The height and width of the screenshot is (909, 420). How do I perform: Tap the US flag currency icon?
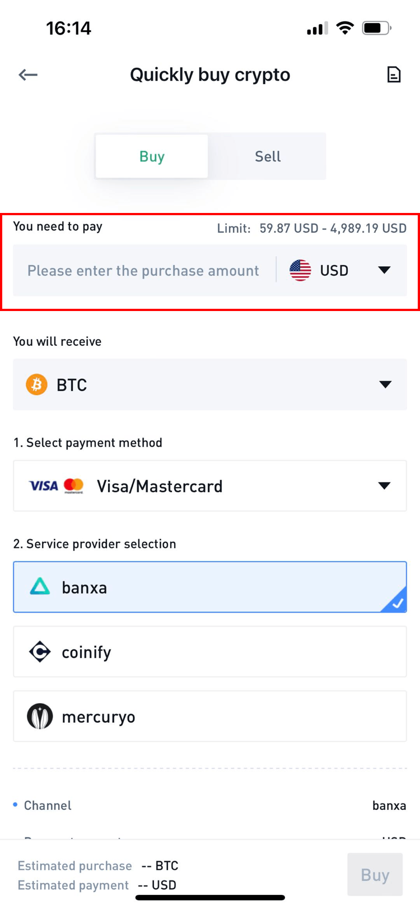pos(300,271)
